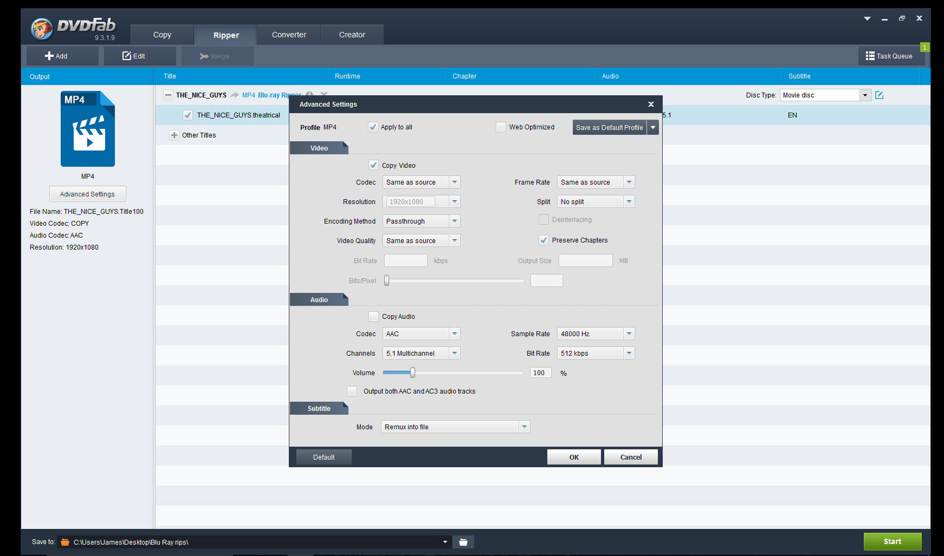Add a new source
The width and height of the screenshot is (944, 556).
pyautogui.click(x=62, y=56)
